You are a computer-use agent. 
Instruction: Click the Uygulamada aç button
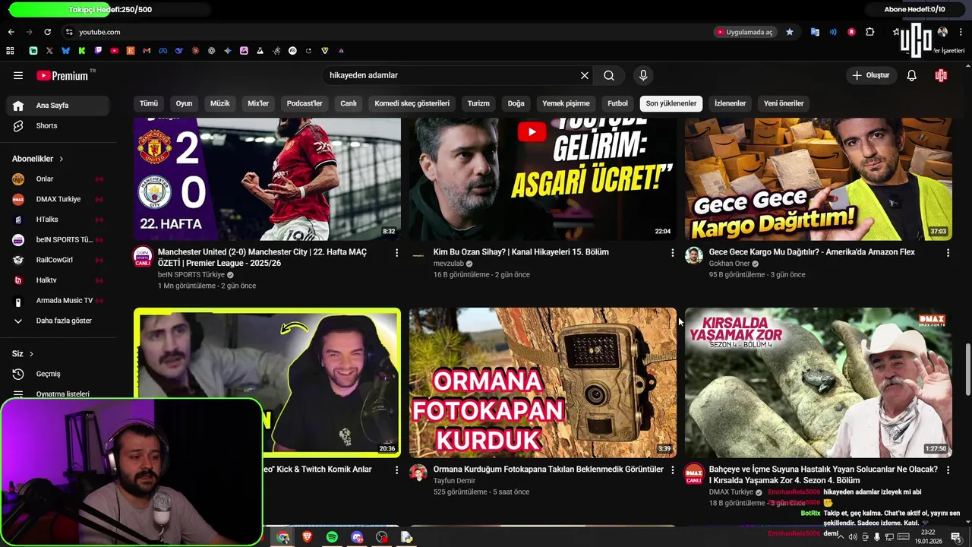coord(744,32)
